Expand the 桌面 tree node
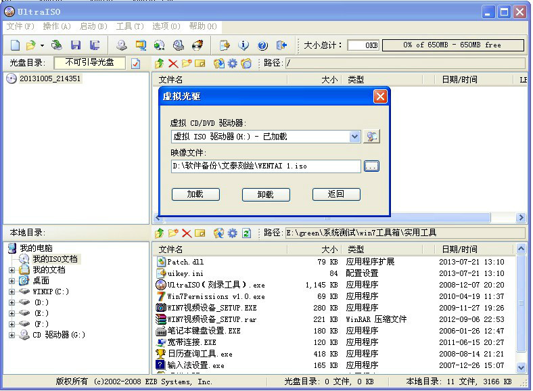The width and height of the screenshot is (533, 391). pos(12,281)
